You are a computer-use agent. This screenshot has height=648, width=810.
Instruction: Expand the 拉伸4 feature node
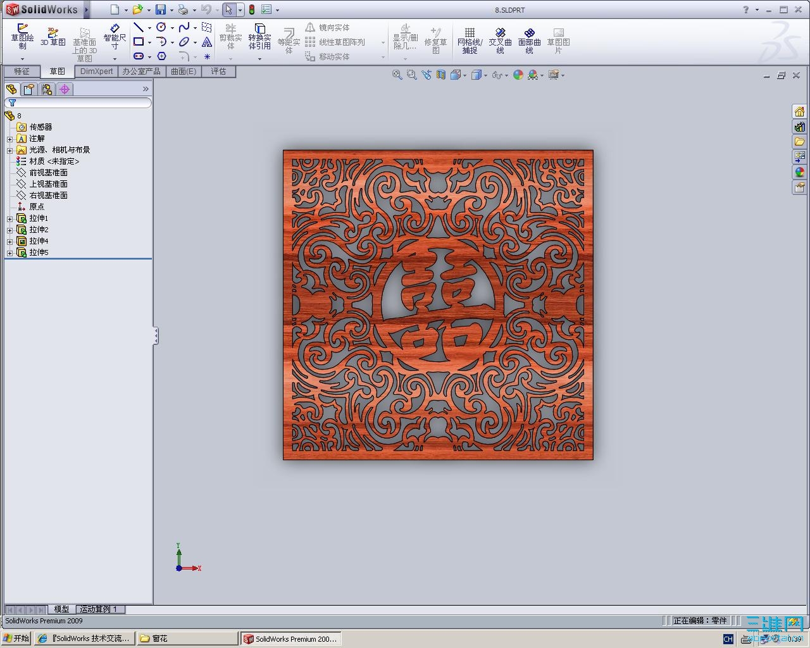[x=9, y=241]
